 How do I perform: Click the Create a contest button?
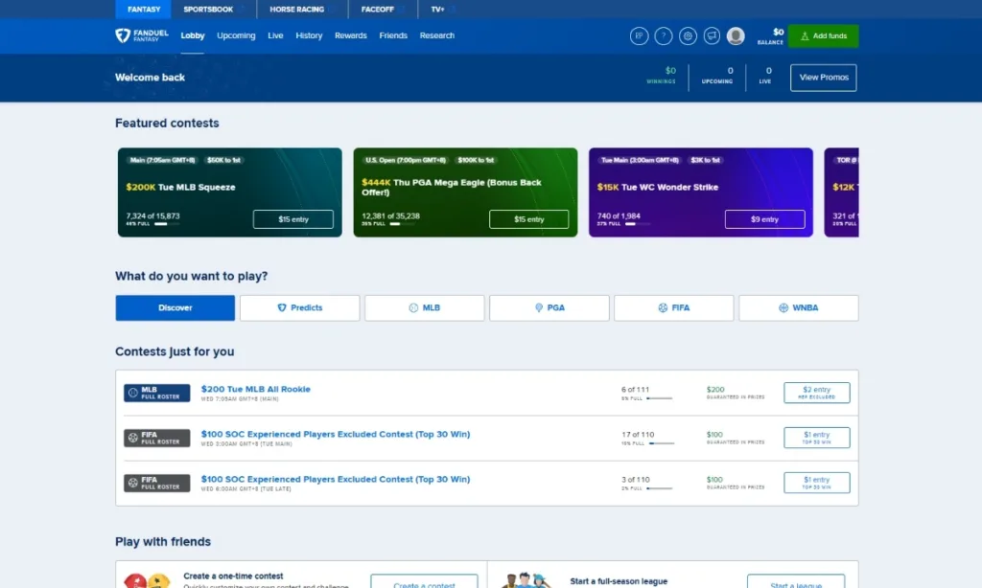coord(424,581)
